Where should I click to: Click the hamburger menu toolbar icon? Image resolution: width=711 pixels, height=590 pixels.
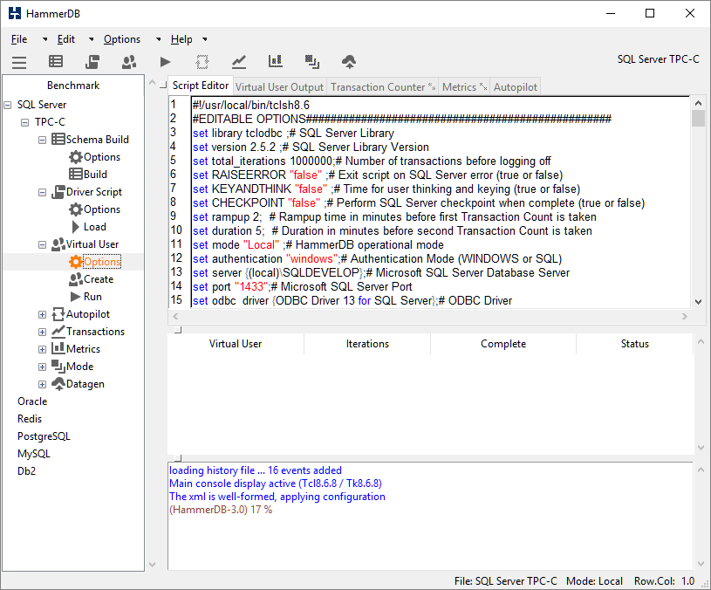pos(19,62)
